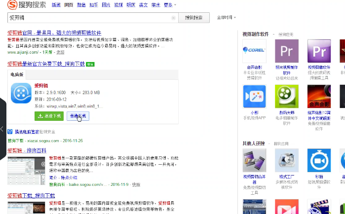The width and height of the screenshot is (345, 214).
Task: Open the Baike result screenshot thumbnail
Action: click(x=26, y=171)
